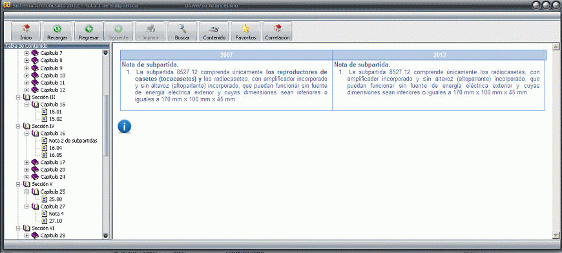
Task: Collapse Sección V node
Action: click(18, 184)
